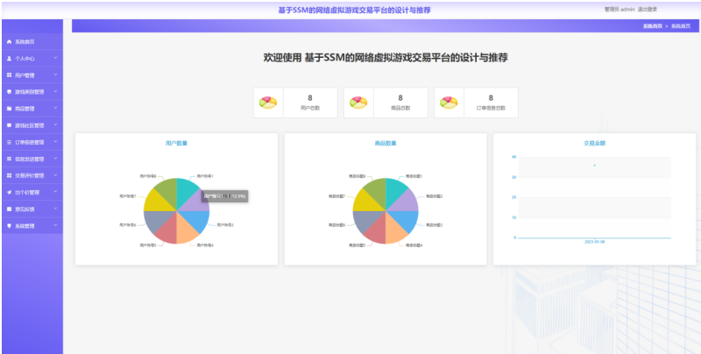Expand the 游戏社区管理 chevron

(55, 125)
